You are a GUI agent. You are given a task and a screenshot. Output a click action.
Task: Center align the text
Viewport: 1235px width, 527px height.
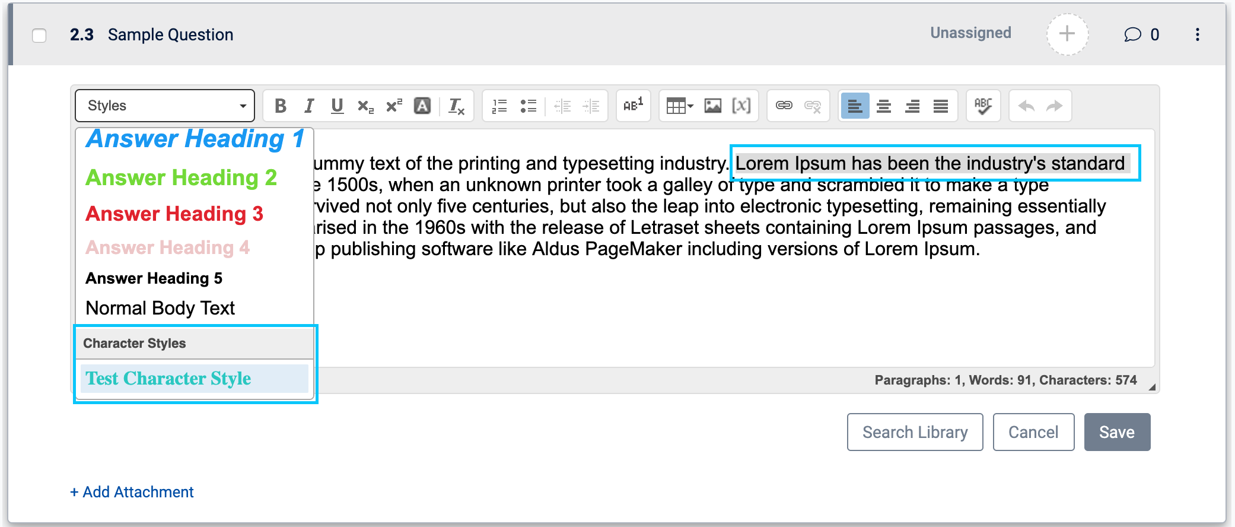(884, 106)
